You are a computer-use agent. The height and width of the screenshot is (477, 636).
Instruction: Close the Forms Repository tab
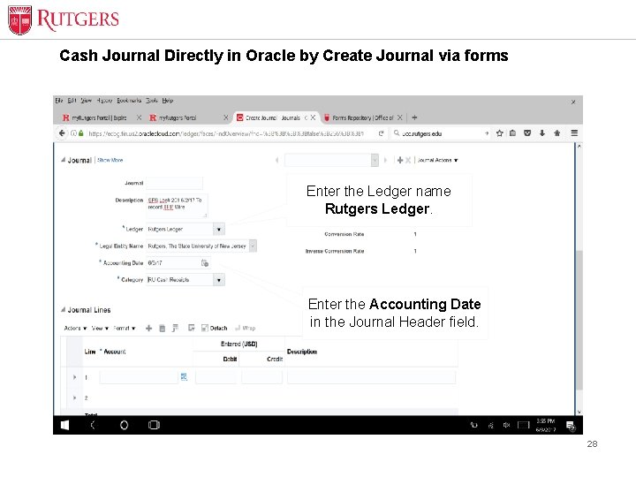[400, 117]
